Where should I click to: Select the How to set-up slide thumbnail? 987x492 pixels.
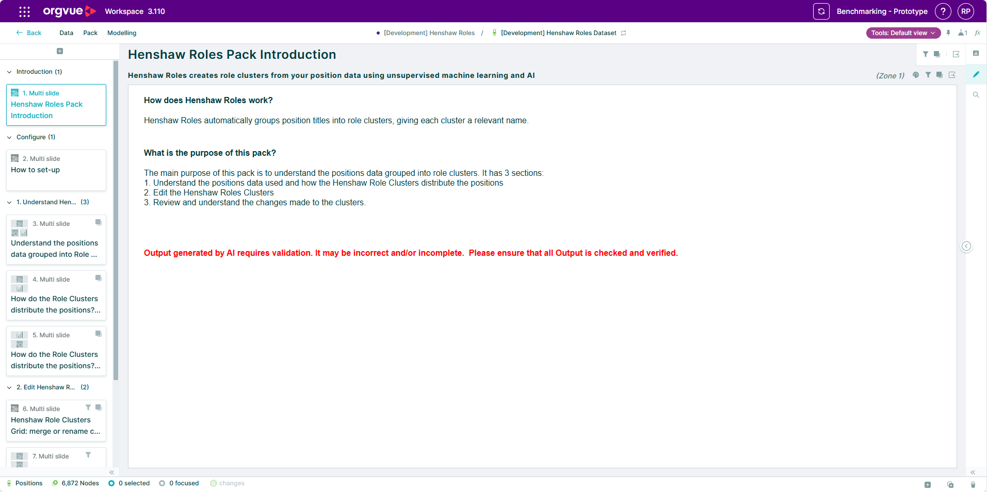[56, 170]
